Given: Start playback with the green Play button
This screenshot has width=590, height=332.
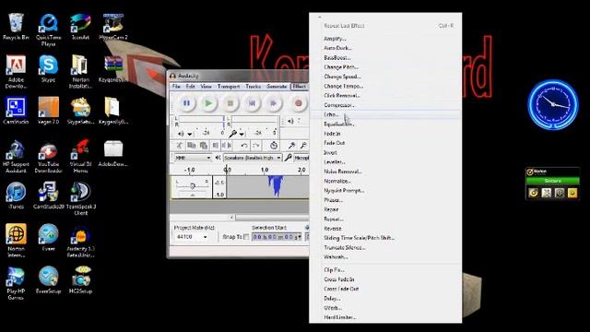Looking at the screenshot, I should 208,103.
